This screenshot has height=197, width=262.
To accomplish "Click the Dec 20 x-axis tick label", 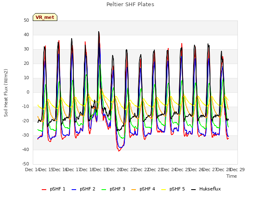I will 114,170.
